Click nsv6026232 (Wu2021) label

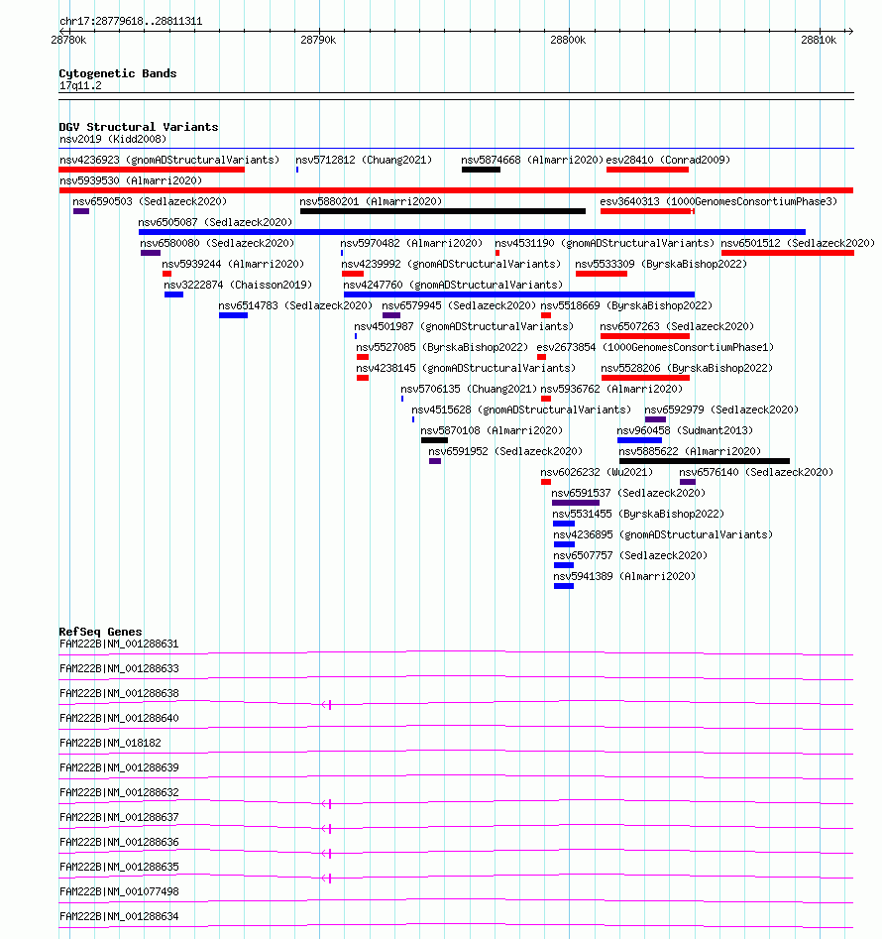597,472
